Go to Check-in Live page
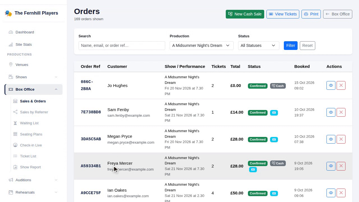This screenshot has width=359, height=202. 37,145
